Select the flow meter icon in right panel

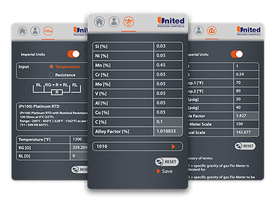click(212, 31)
